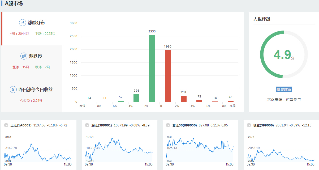This screenshot has width=319, height=170.
Task: Click the 投资建议 button
Action: coord(284,89)
